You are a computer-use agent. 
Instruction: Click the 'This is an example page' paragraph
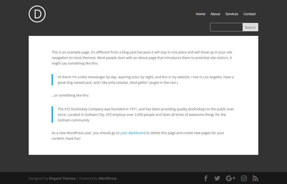click(142, 58)
